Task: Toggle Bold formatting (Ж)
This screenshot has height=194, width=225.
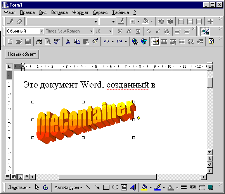Action: [120, 31]
